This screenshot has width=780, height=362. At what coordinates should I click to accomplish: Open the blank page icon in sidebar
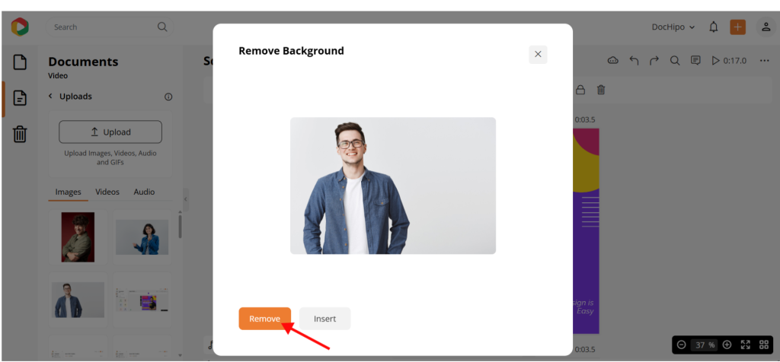(19, 62)
